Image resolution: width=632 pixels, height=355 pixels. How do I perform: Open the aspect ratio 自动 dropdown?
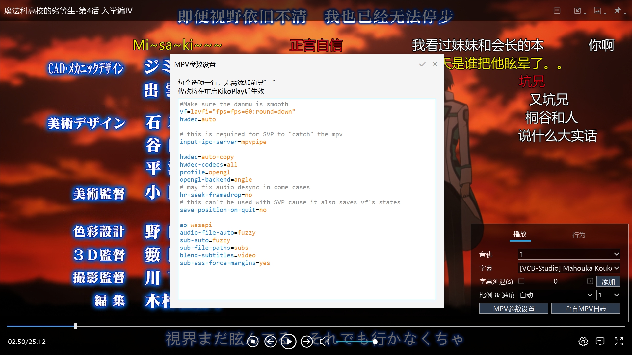(x=556, y=295)
